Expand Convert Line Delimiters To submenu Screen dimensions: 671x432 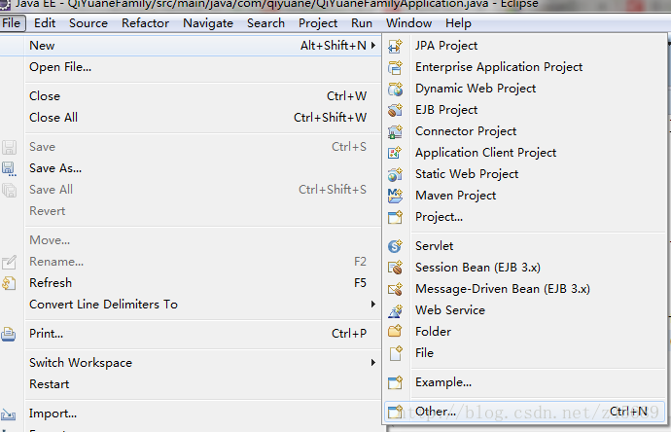tap(373, 304)
